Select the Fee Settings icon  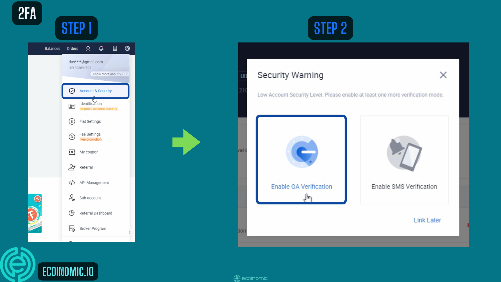(72, 136)
